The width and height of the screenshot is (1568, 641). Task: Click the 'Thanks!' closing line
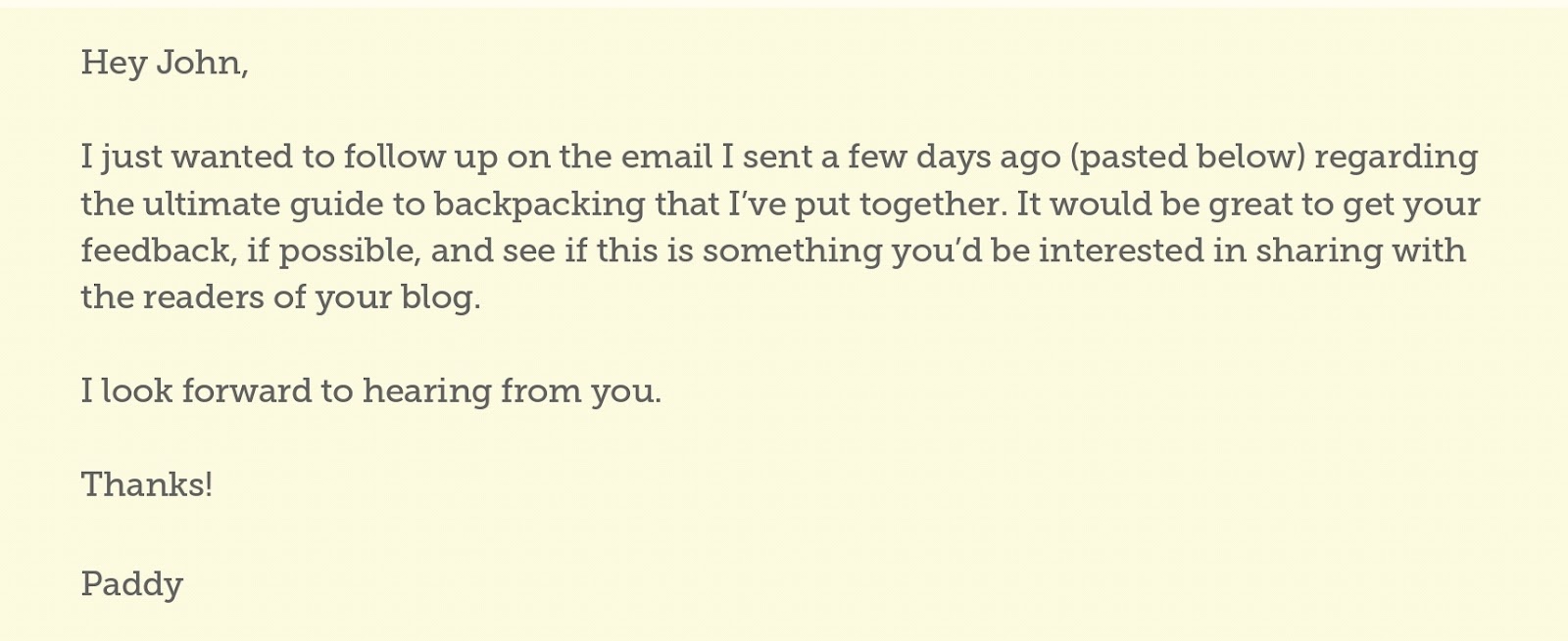pyautogui.click(x=146, y=484)
